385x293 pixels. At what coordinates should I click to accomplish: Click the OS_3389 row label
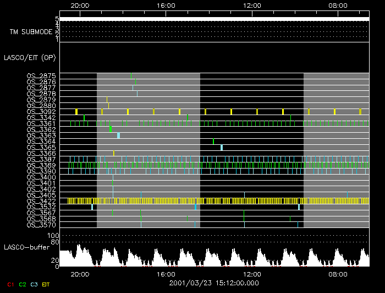pos(41,165)
